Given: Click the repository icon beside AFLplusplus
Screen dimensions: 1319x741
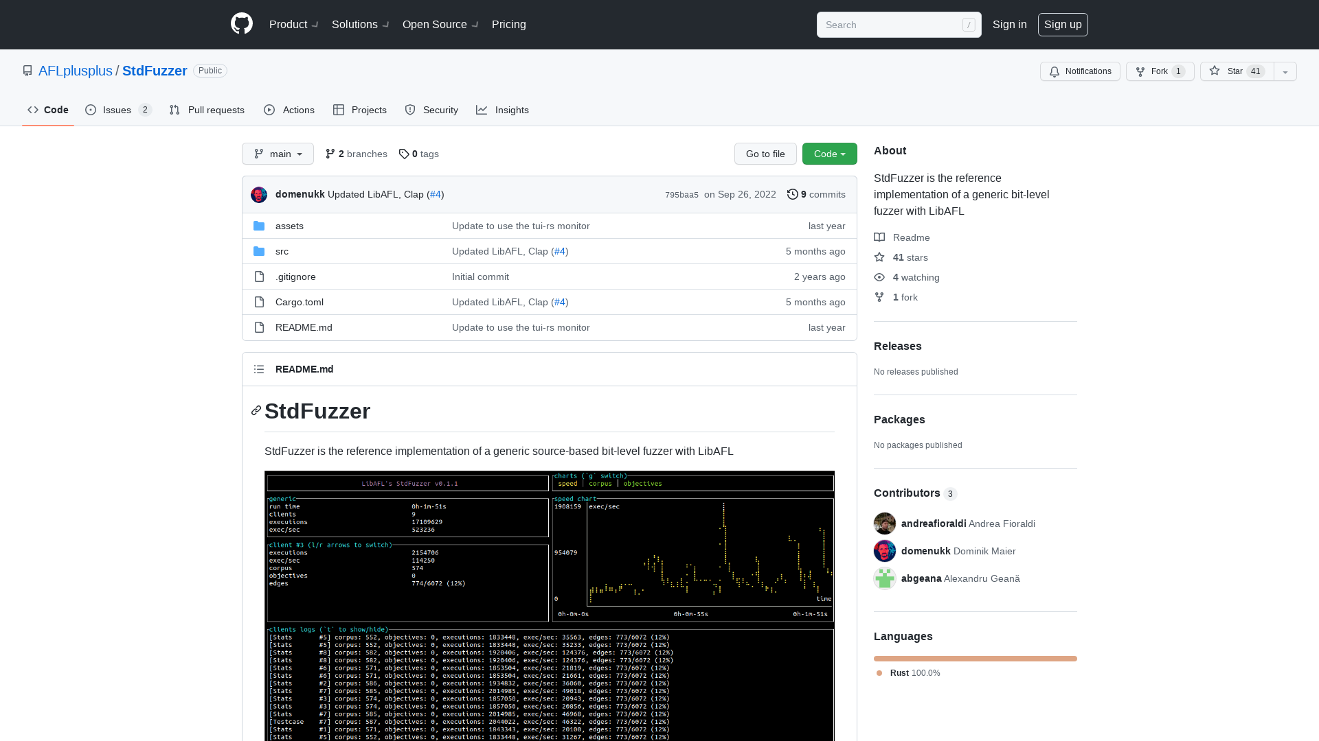Looking at the screenshot, I should coord(27,71).
